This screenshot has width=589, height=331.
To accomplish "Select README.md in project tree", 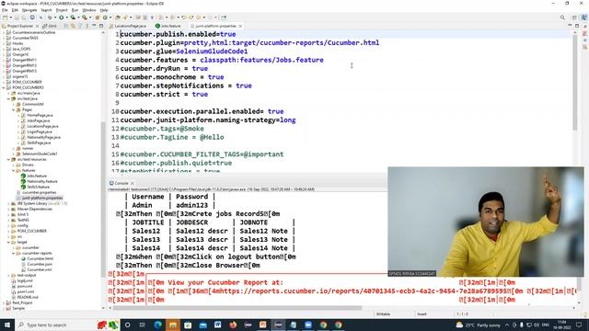I will (x=28, y=297).
